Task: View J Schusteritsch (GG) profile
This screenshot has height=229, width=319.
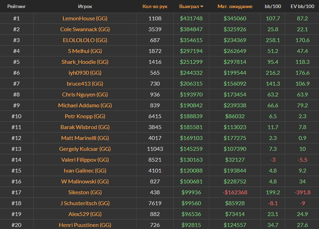Action: coord(85,203)
